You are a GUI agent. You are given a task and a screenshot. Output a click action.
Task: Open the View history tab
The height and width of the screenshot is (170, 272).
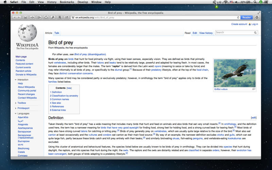206,33
